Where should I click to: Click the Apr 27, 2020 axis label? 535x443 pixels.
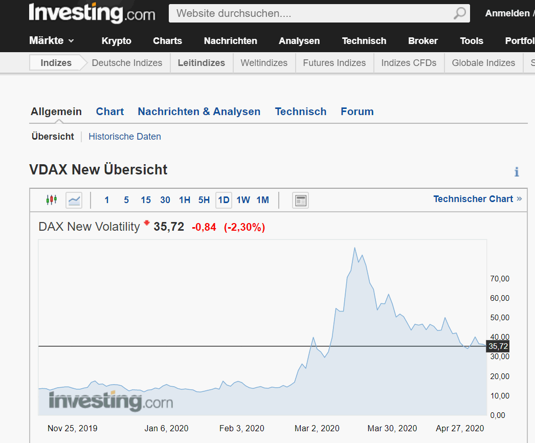[460, 428]
